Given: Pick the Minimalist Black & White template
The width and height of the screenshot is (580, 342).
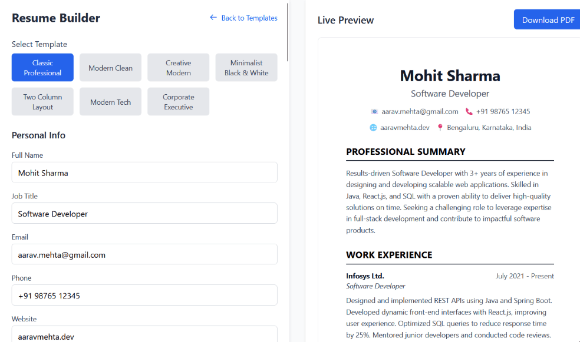Looking at the screenshot, I should 246,68.
